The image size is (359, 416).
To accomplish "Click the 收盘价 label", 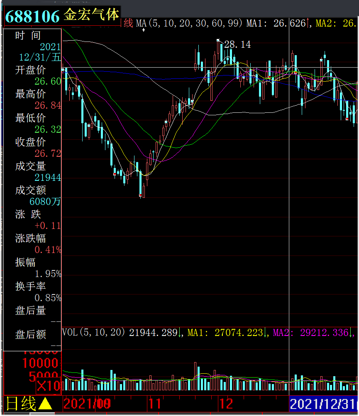I will click(x=30, y=142).
